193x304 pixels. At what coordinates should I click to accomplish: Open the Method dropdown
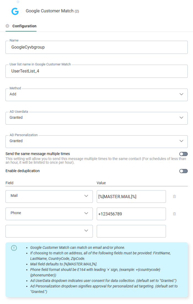pos(96,95)
